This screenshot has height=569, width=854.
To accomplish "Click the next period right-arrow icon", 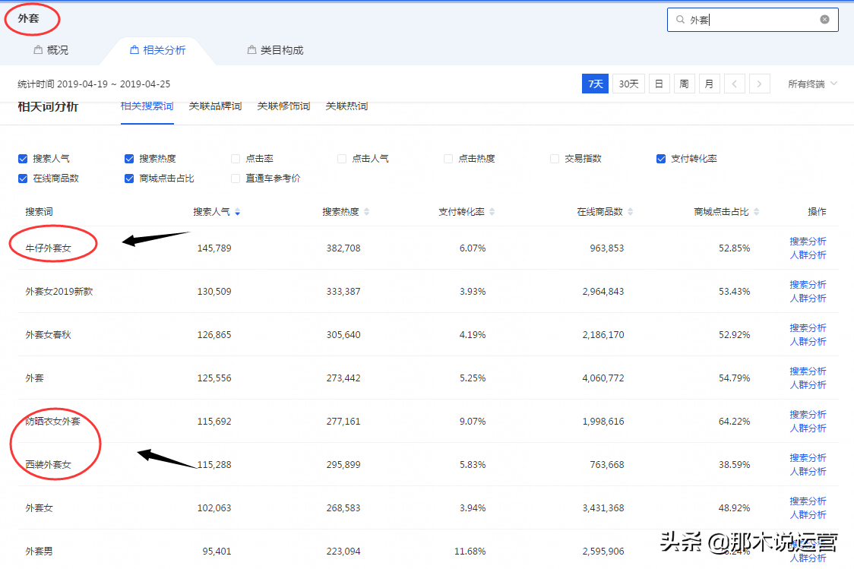I will 760,84.
